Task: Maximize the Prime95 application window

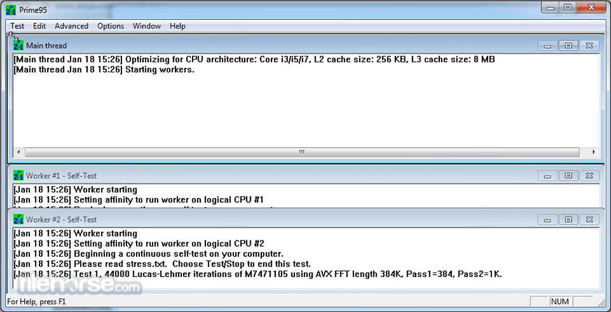Action: click(568, 7)
